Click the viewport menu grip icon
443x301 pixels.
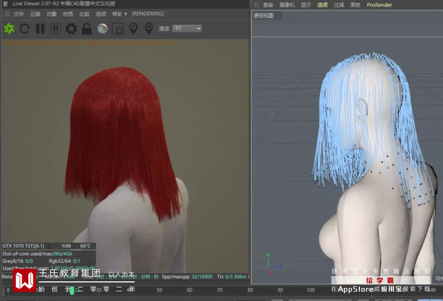click(256, 5)
